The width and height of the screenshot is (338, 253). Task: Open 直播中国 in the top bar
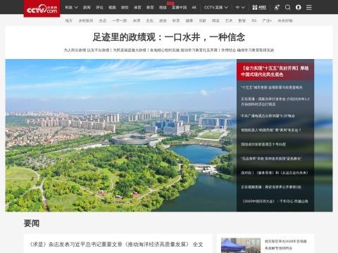point(180,8)
